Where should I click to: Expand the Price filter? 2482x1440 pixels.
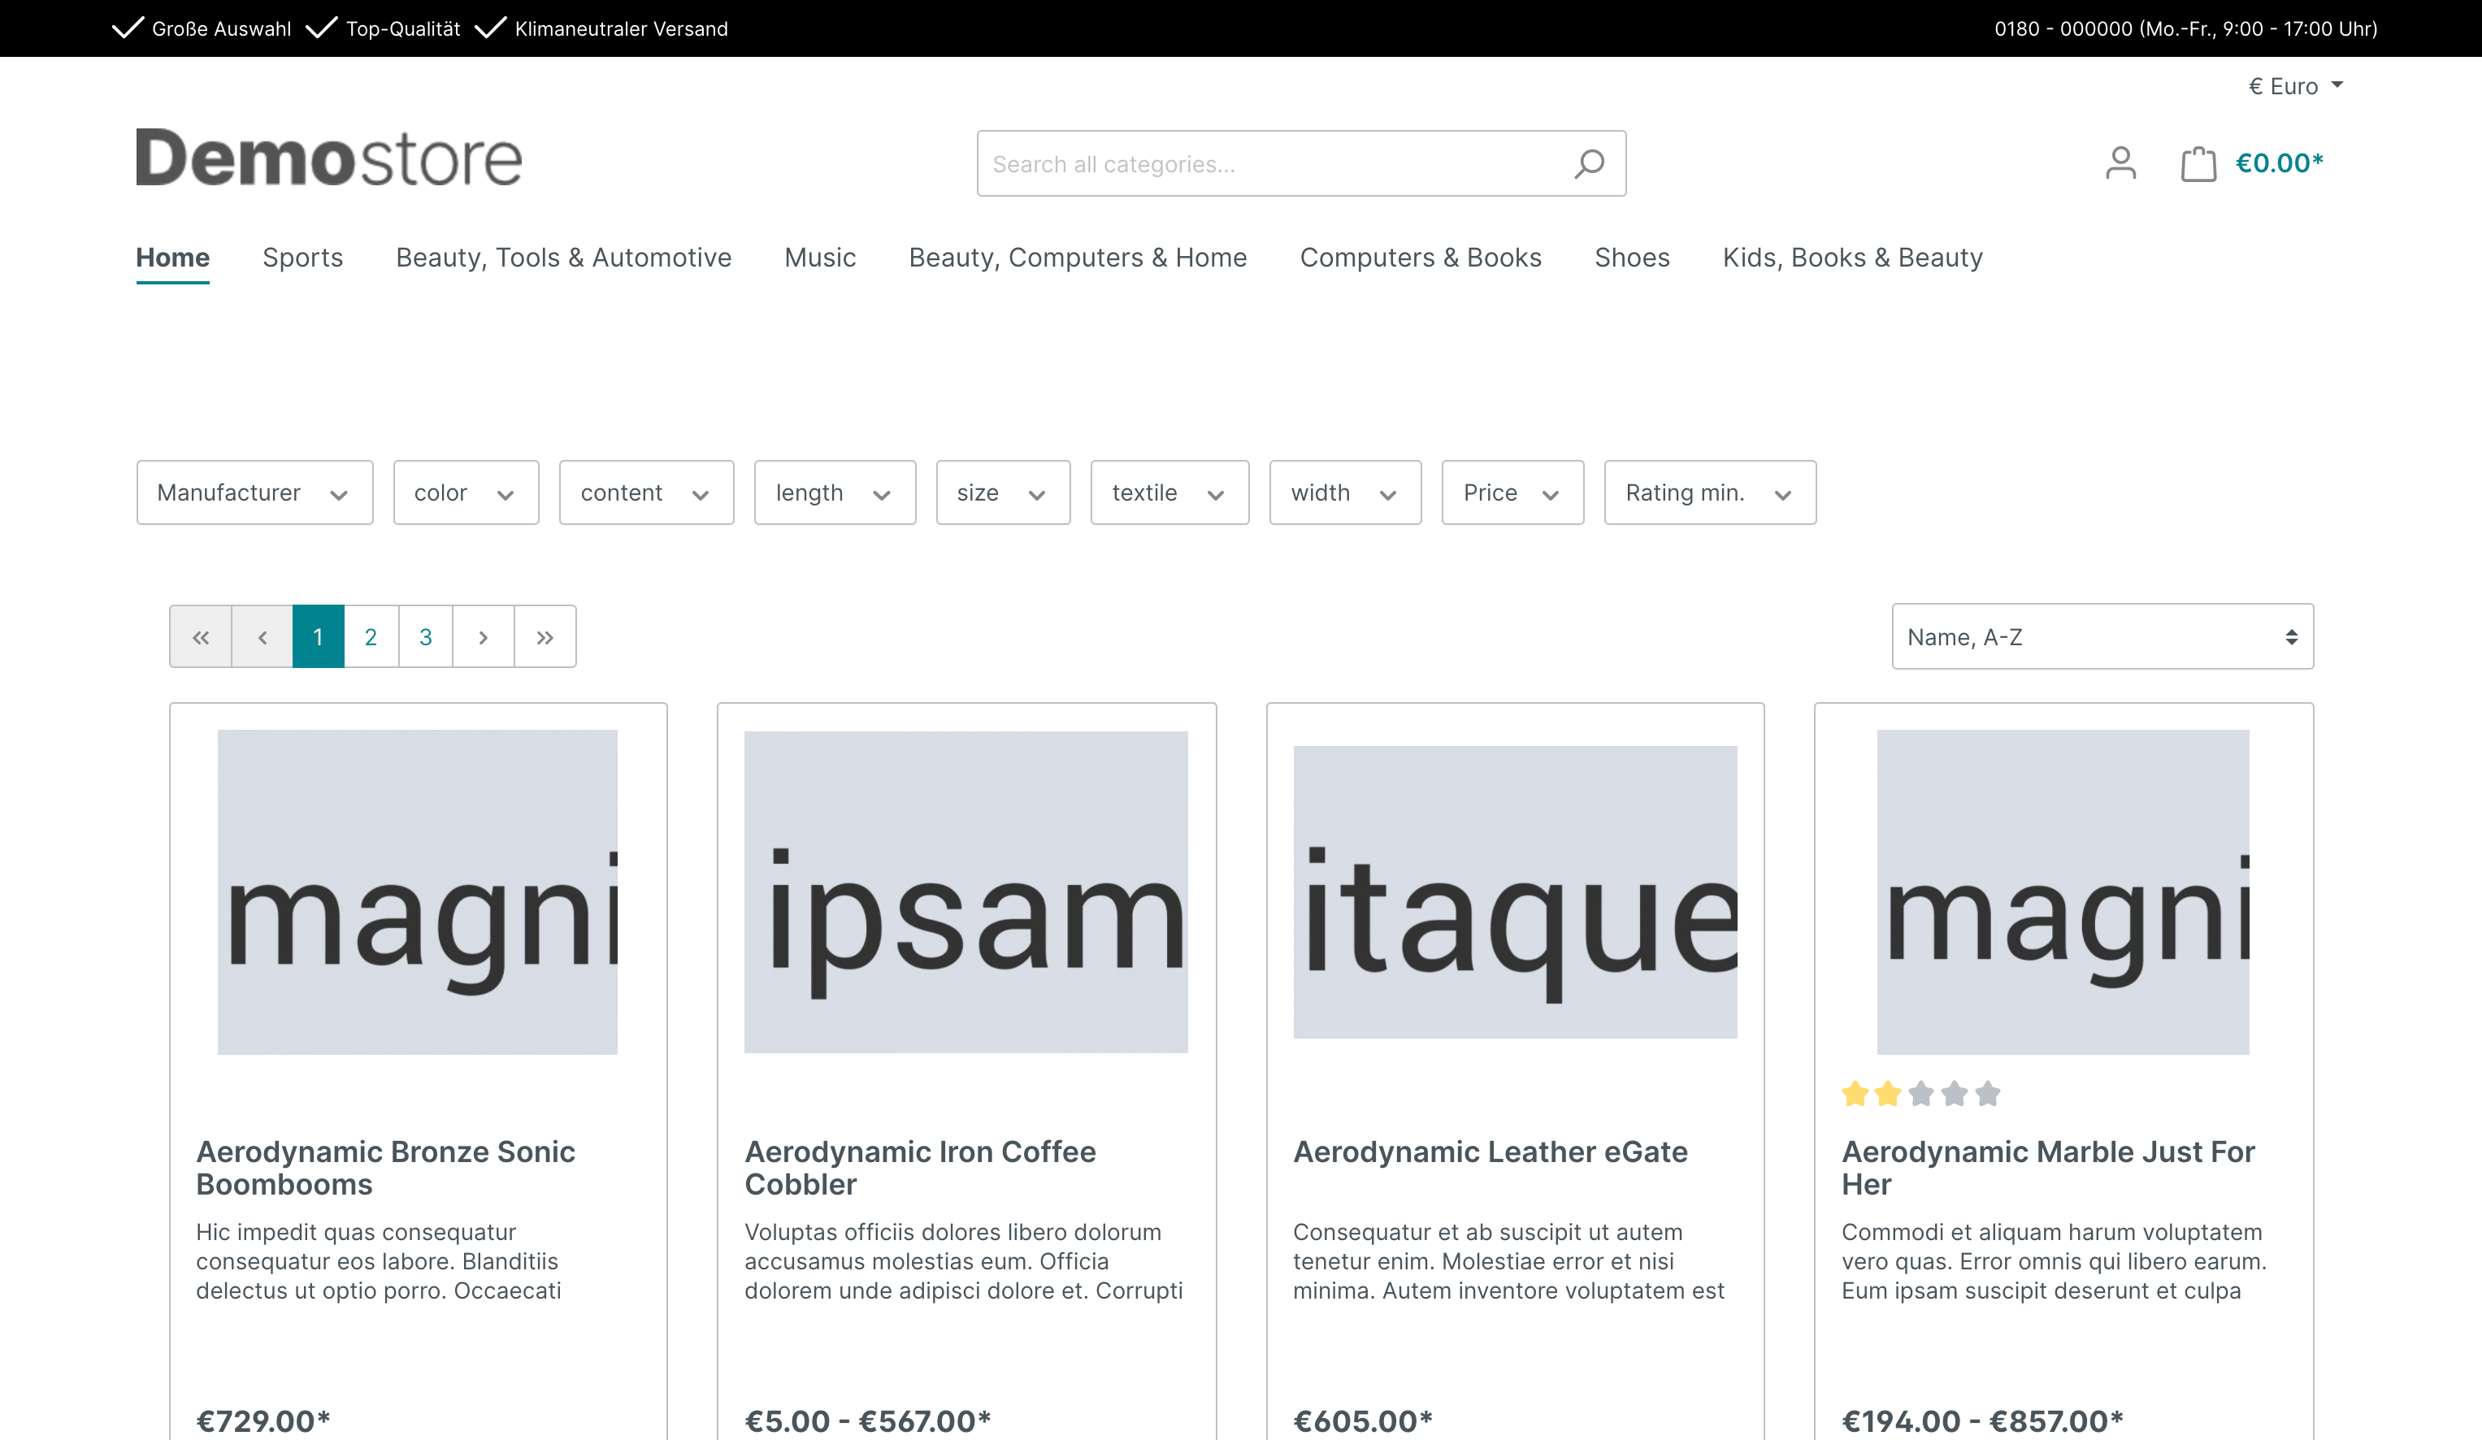point(1512,492)
